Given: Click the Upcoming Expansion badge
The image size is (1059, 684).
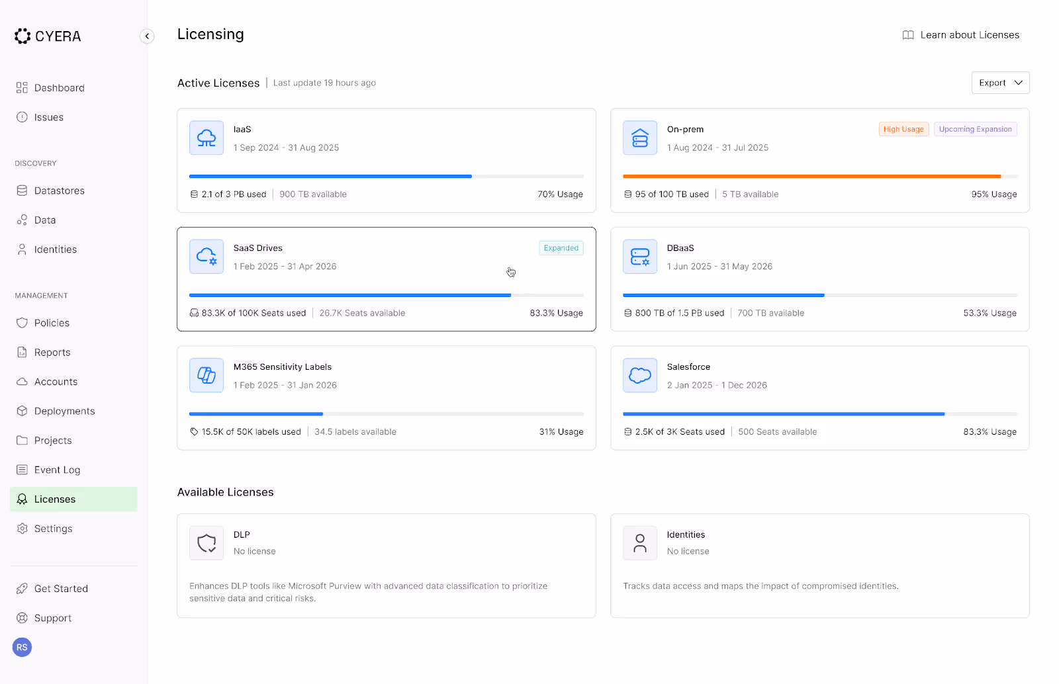Looking at the screenshot, I should click(975, 129).
